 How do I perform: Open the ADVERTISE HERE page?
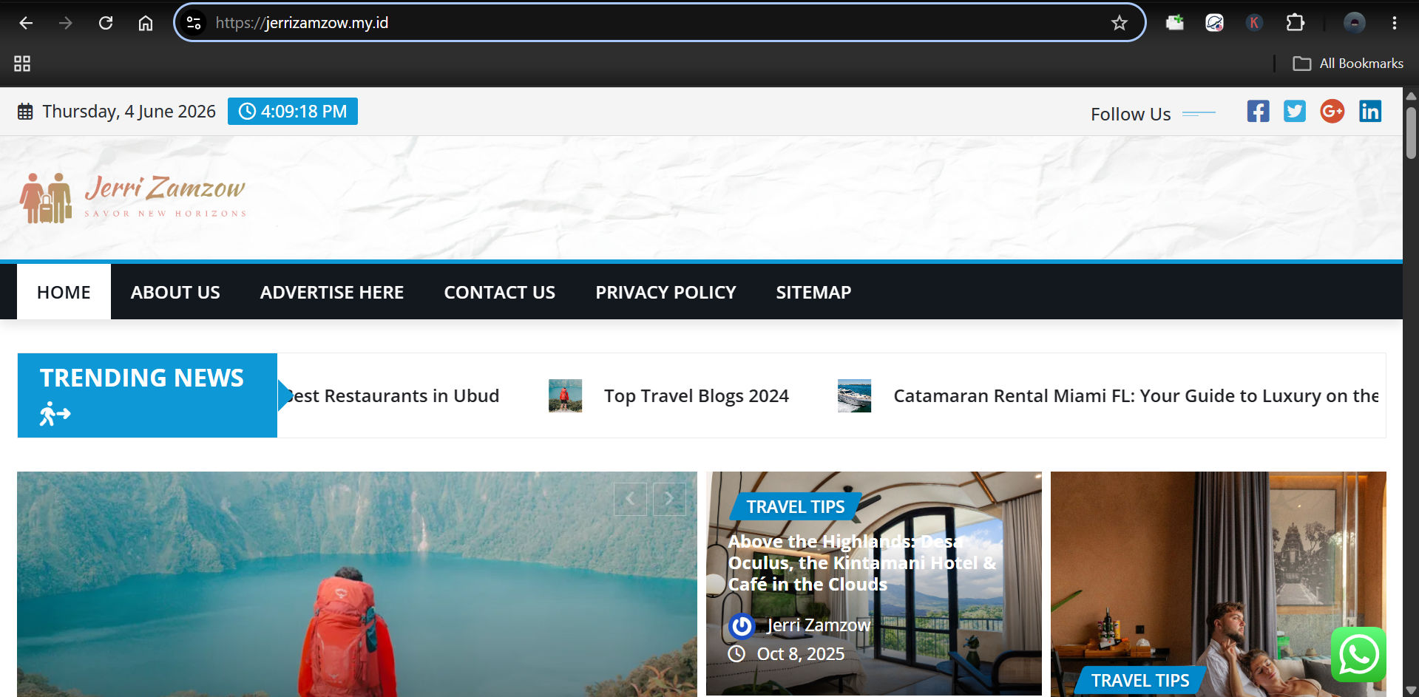click(332, 292)
